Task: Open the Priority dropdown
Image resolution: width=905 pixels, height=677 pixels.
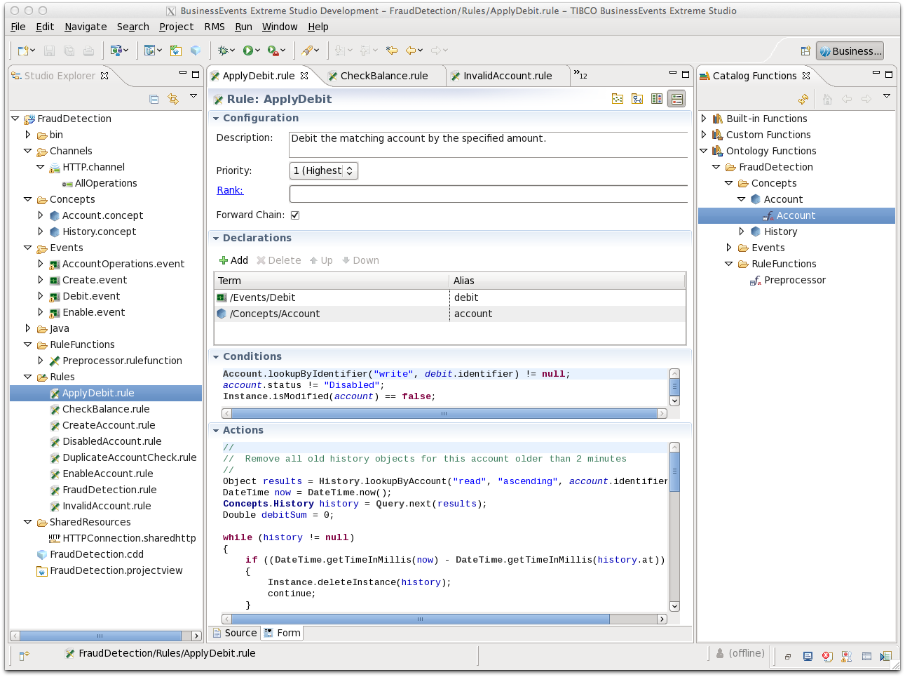Action: point(324,170)
